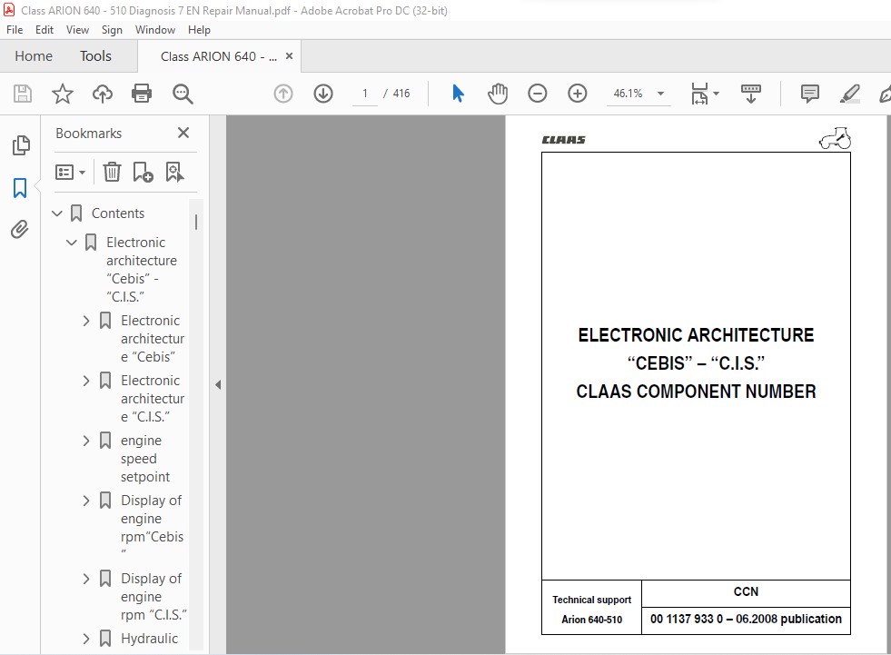The height and width of the screenshot is (655, 891).
Task: Close the Class ARION 640 document tab
Action: 289,56
